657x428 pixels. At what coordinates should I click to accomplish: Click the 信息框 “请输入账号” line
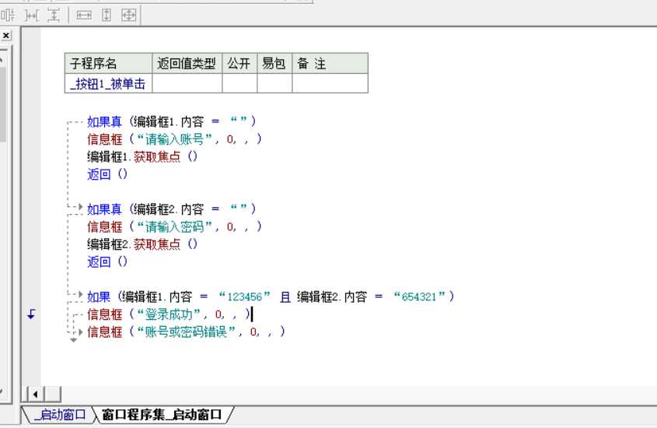coord(174,139)
